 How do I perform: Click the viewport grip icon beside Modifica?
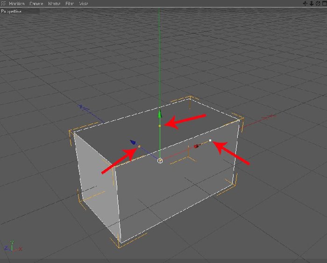(x=4, y=3)
